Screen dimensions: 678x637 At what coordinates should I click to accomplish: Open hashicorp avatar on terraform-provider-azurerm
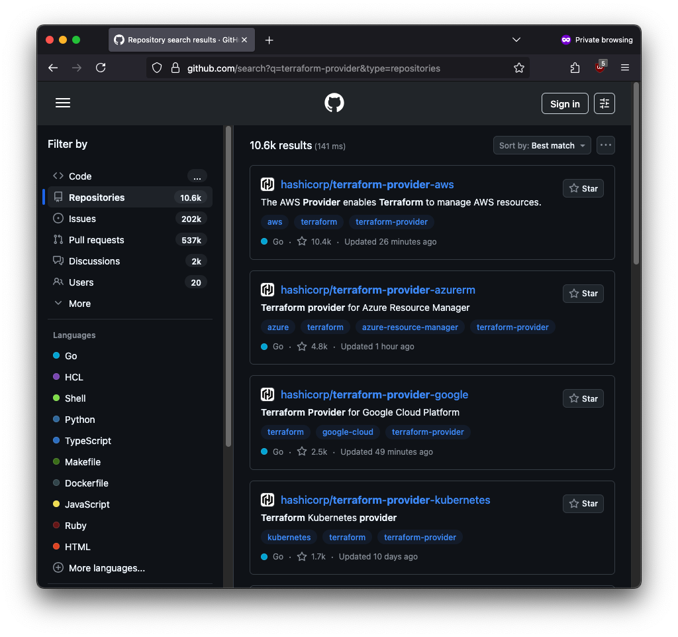[x=267, y=290]
